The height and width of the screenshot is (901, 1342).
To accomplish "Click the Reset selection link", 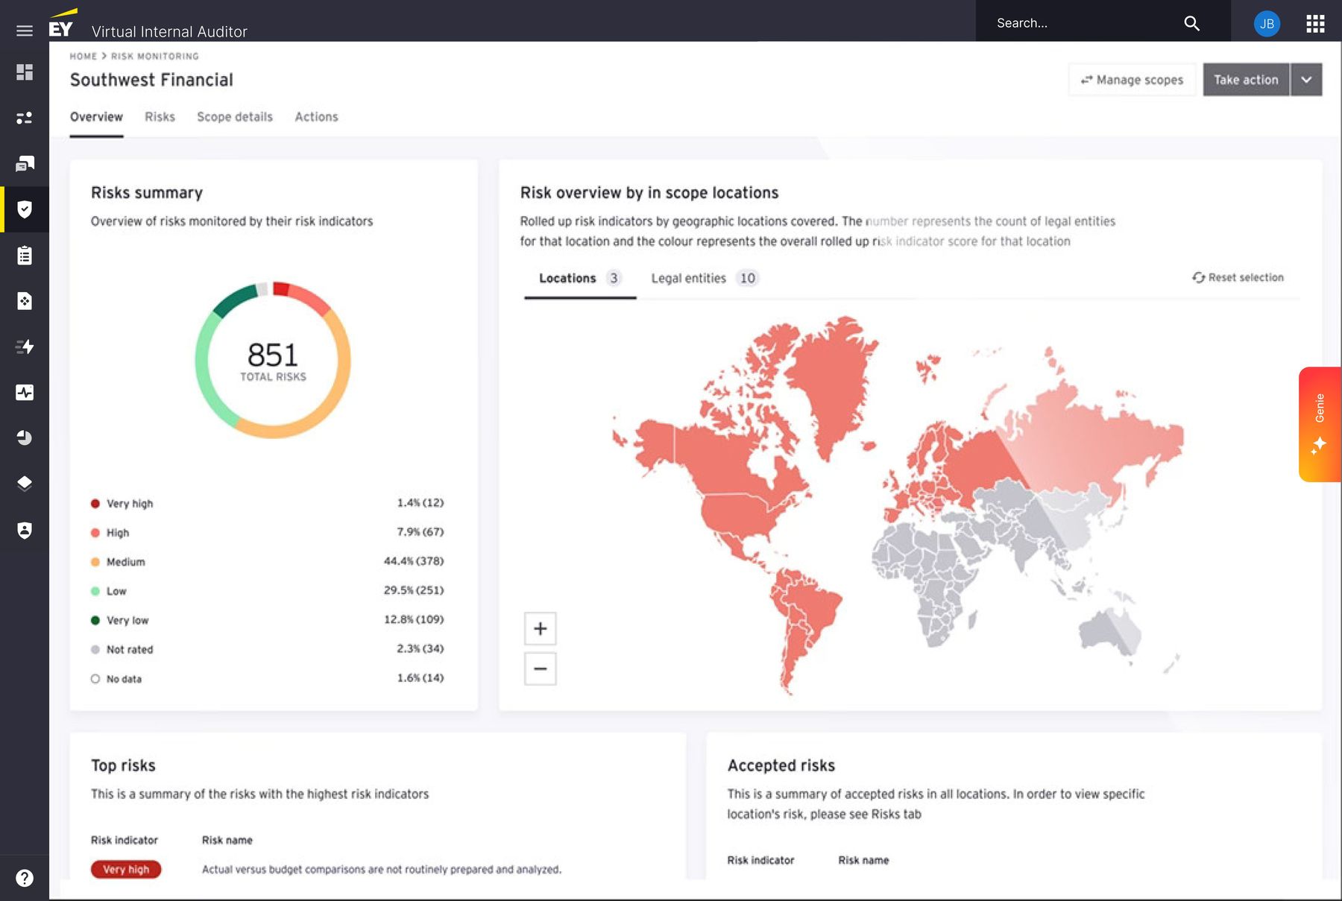I will 1238,277.
